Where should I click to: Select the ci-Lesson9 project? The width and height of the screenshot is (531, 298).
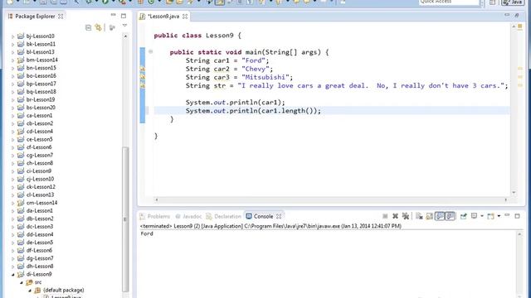click(39, 171)
